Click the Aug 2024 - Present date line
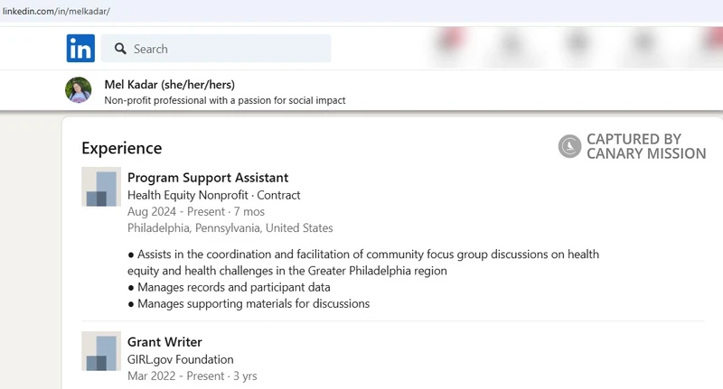Screen dimensions: 723x389 [196, 212]
